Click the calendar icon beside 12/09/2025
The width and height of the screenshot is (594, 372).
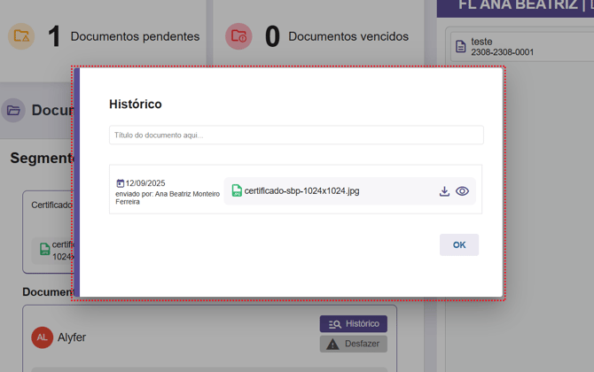pos(121,183)
